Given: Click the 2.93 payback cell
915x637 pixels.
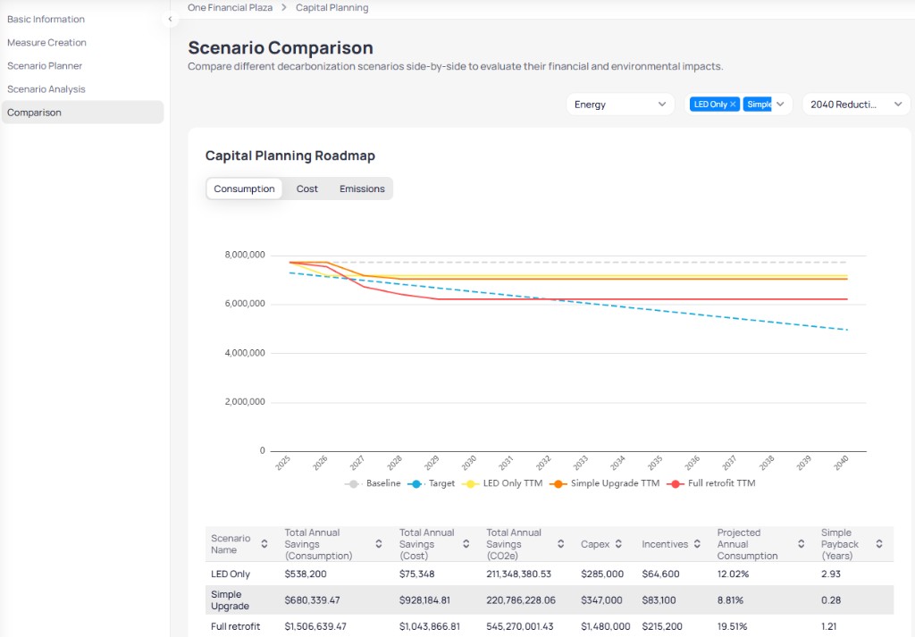Looking at the screenshot, I should [831, 574].
